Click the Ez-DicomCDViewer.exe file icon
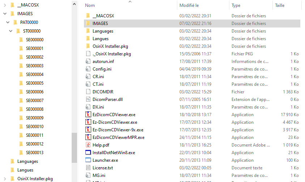Image resolution: width=305 pixels, height=182 pixels. [x=88, y=122]
